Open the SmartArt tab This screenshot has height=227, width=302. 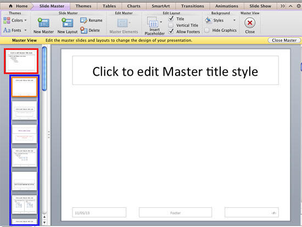point(161,6)
